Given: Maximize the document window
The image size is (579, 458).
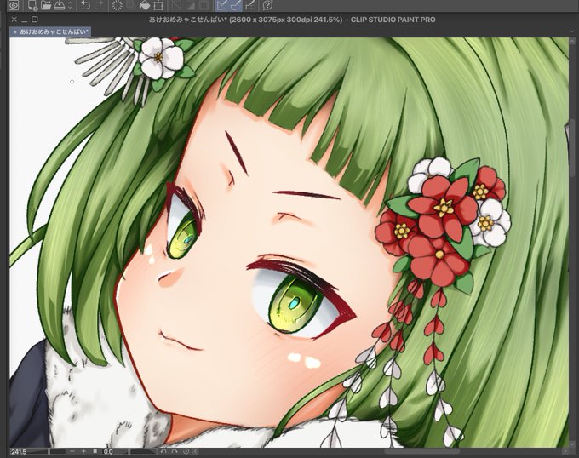Looking at the screenshot, I should 35,20.
